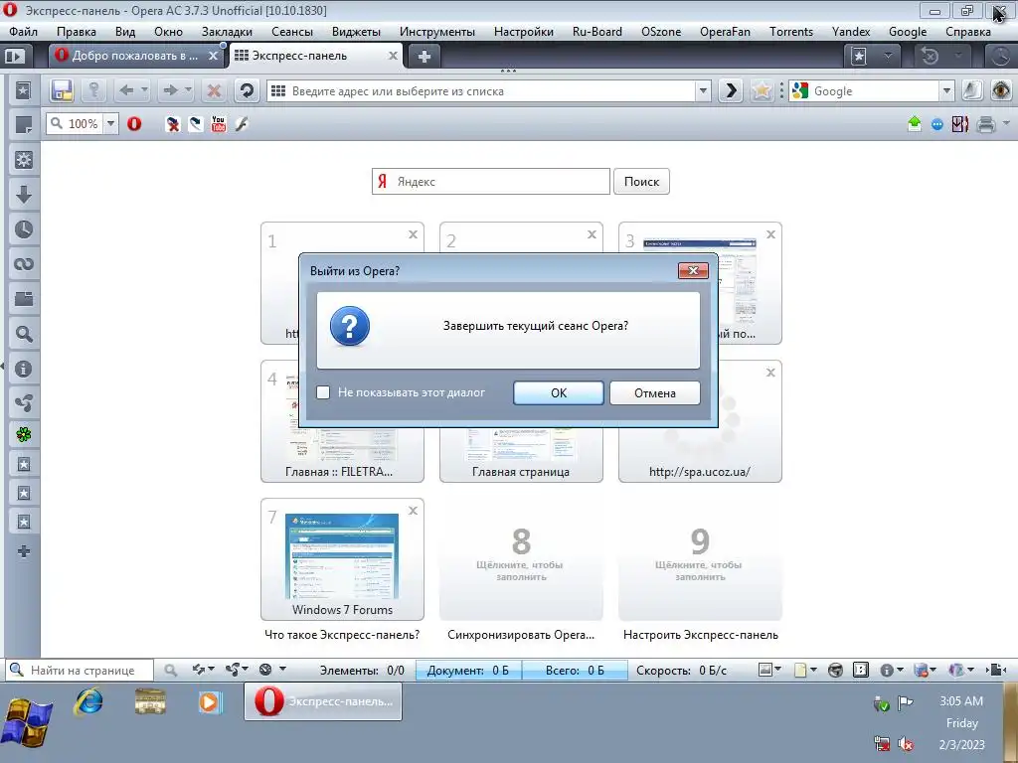Close the Экспресс-панель tab
1018x763 pixels.
(392, 56)
